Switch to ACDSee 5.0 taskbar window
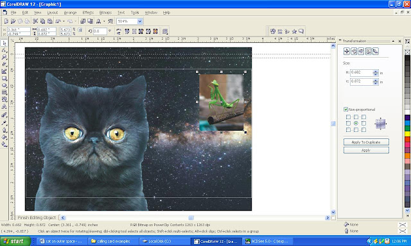Screen dimensions: 411x246 (267, 242)
